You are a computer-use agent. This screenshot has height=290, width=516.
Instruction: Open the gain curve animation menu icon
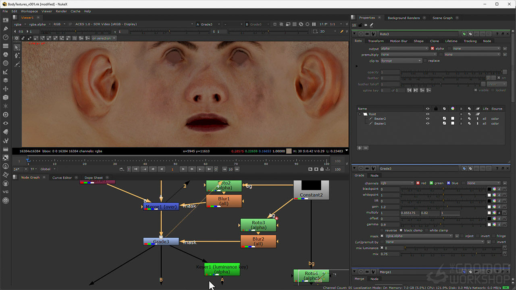[x=504, y=207]
